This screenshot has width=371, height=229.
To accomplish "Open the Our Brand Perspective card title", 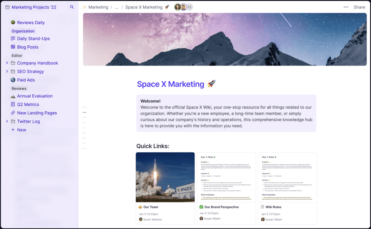I will point(222,207).
